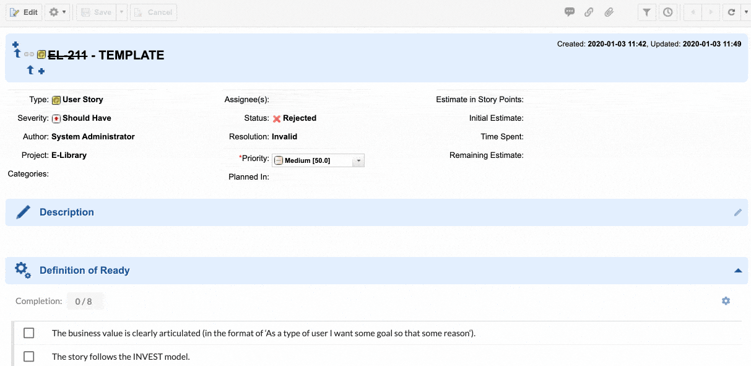Screen dimensions: 751x366
Task: Click the System Administrator author name
Action: pos(93,137)
